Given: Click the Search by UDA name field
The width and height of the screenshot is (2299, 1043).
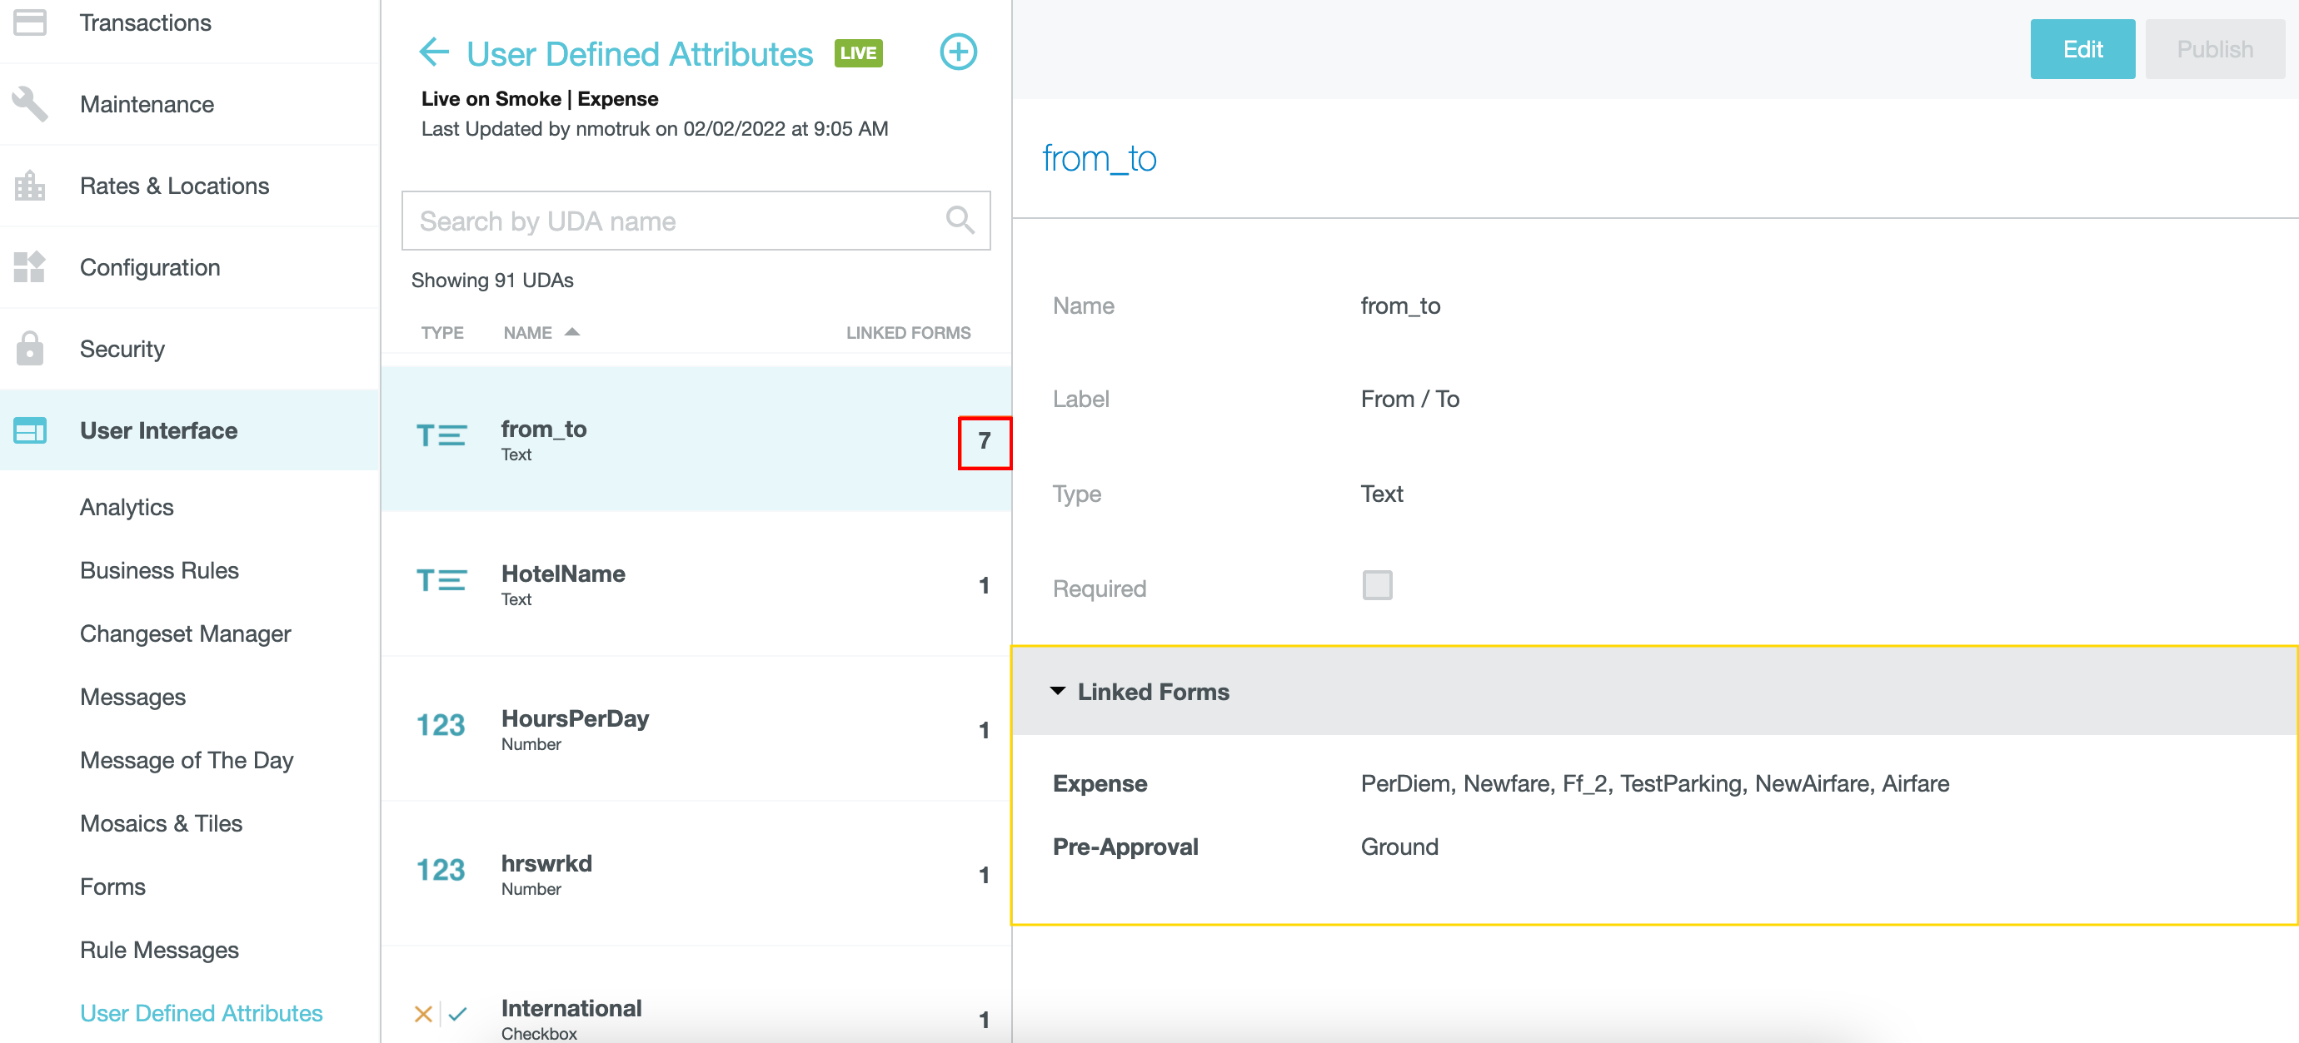Looking at the screenshot, I should point(670,221).
